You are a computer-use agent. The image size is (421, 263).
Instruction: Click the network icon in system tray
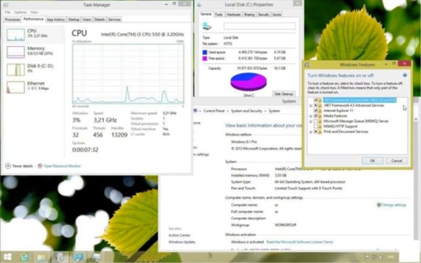(x=373, y=257)
